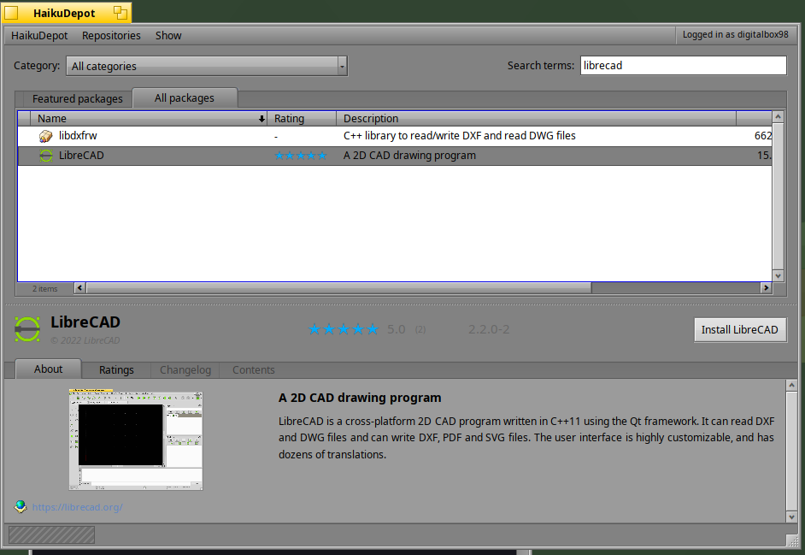This screenshot has width=805, height=555.
Task: Click the Search terms input field
Action: coord(684,66)
